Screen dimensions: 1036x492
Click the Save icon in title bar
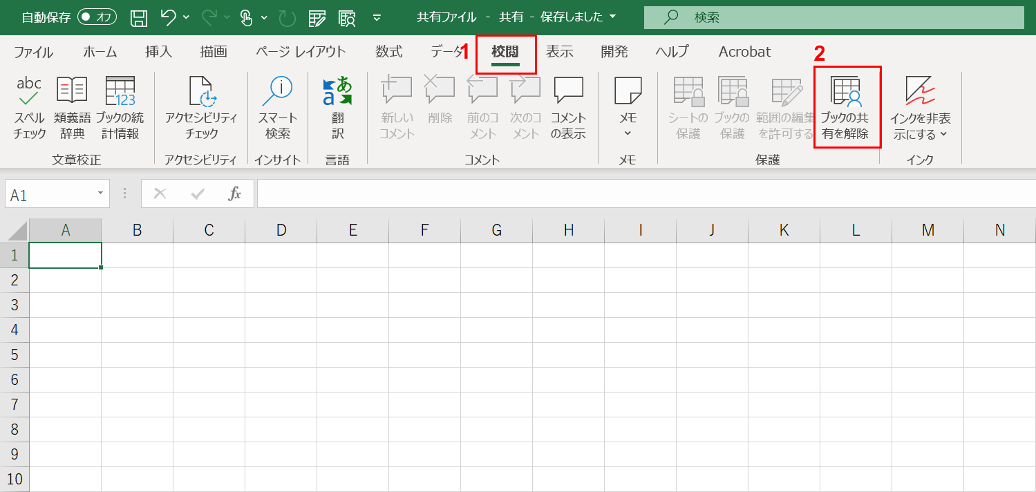pos(139,17)
